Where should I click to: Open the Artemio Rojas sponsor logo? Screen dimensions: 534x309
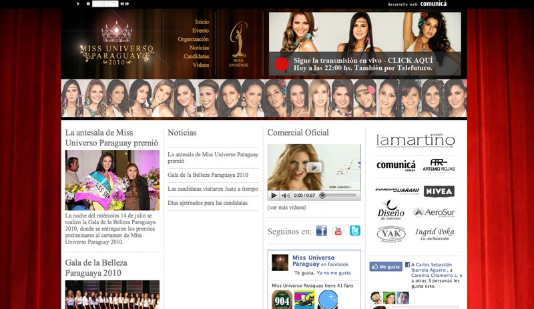439,166
